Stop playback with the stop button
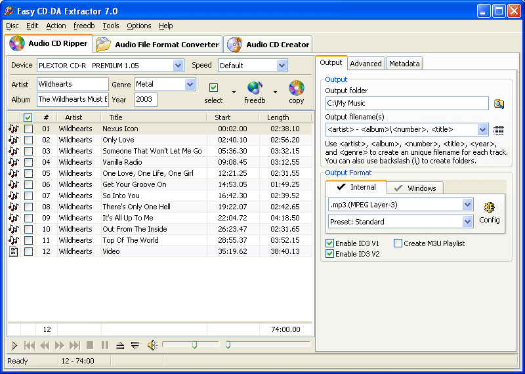The height and width of the screenshot is (374, 525). click(x=90, y=345)
